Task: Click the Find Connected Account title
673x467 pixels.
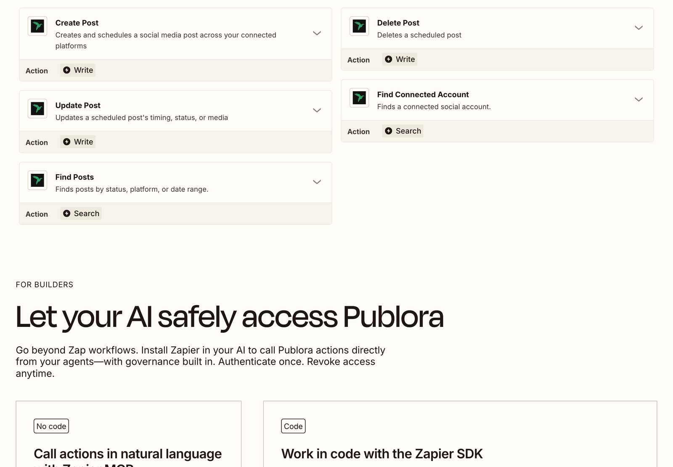Action: pos(423,95)
